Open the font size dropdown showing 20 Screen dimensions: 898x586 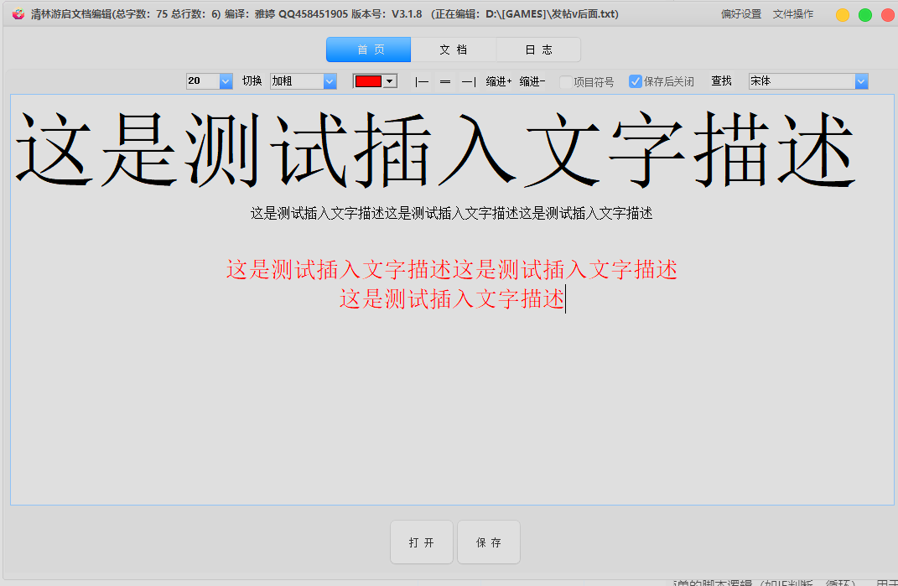[x=209, y=80]
